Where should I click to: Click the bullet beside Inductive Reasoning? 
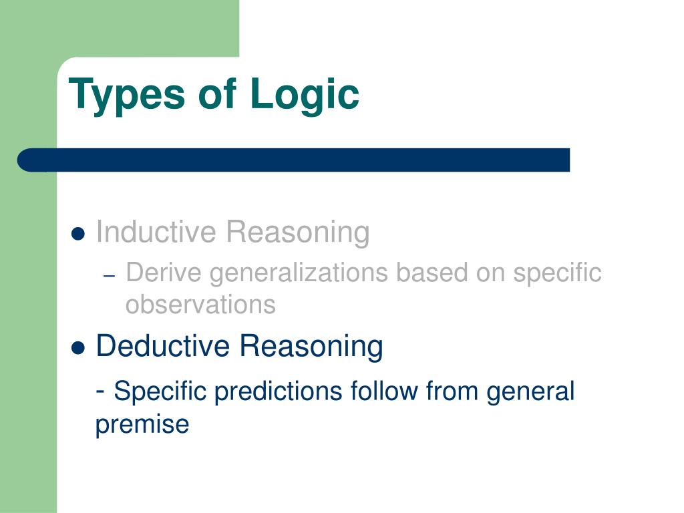(x=77, y=233)
